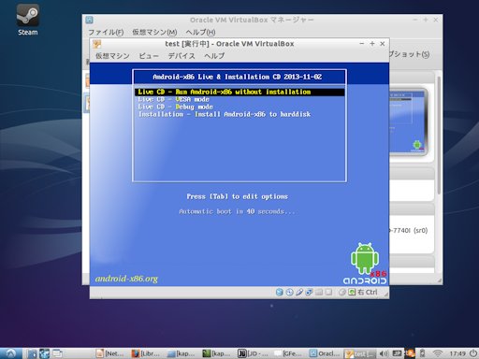Launch the web browser from the panel

coord(44,353)
